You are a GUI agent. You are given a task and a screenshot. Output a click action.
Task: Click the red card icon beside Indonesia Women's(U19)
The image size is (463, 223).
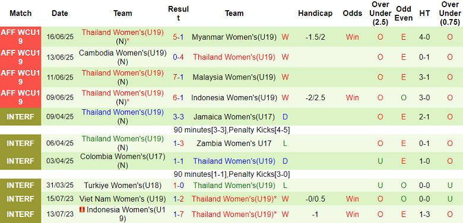coord(83,210)
